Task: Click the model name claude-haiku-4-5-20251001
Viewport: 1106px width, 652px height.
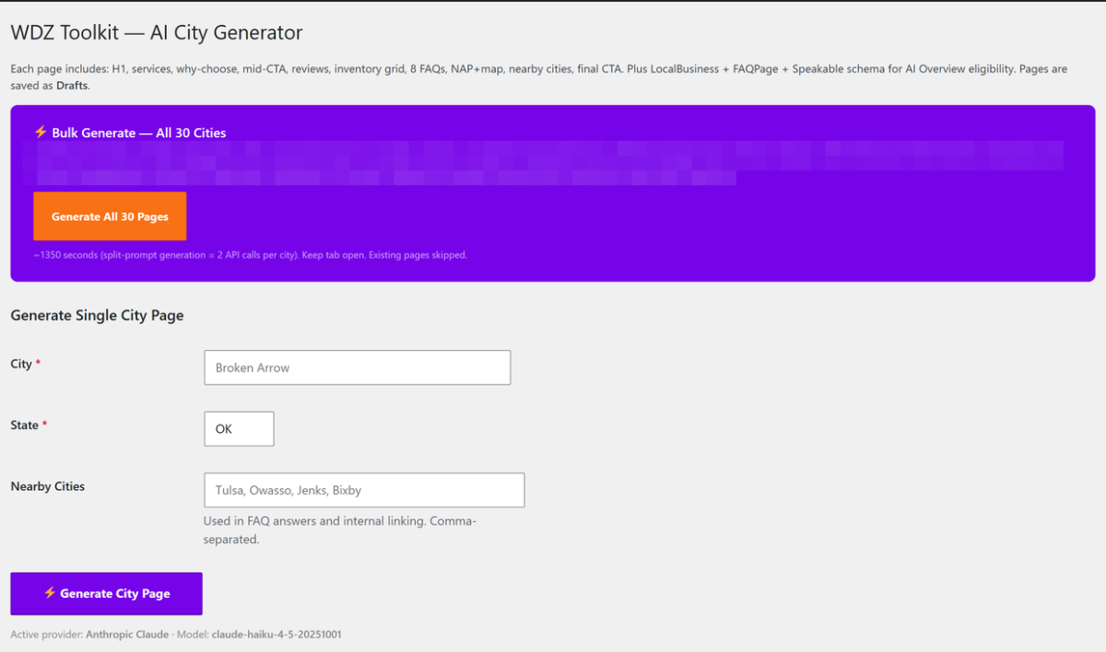Action: [x=276, y=635]
